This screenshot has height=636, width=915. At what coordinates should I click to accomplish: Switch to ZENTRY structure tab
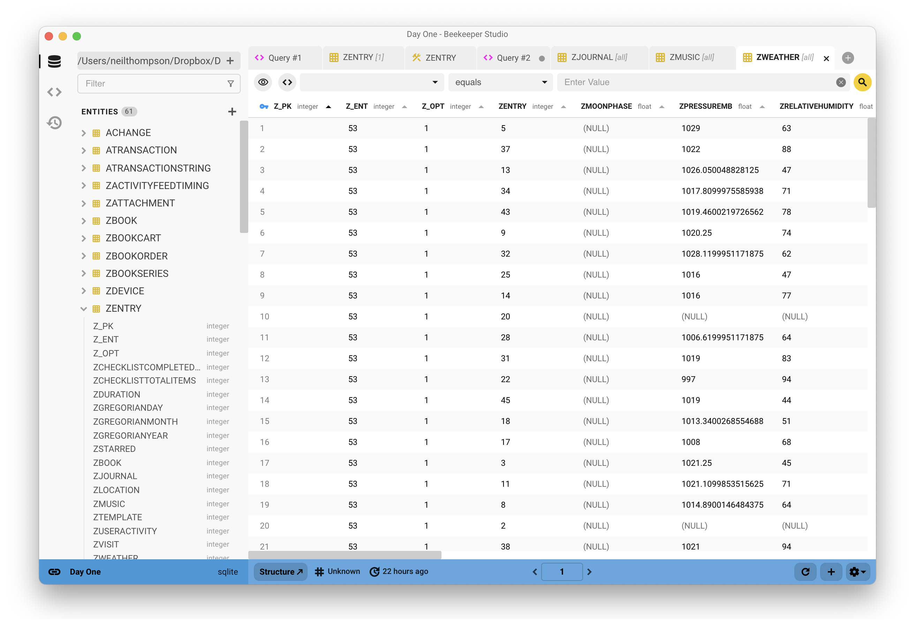point(440,58)
